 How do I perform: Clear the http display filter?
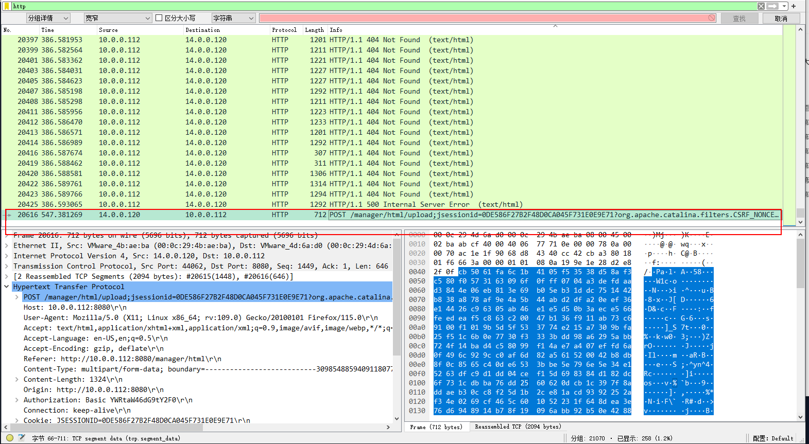click(761, 6)
